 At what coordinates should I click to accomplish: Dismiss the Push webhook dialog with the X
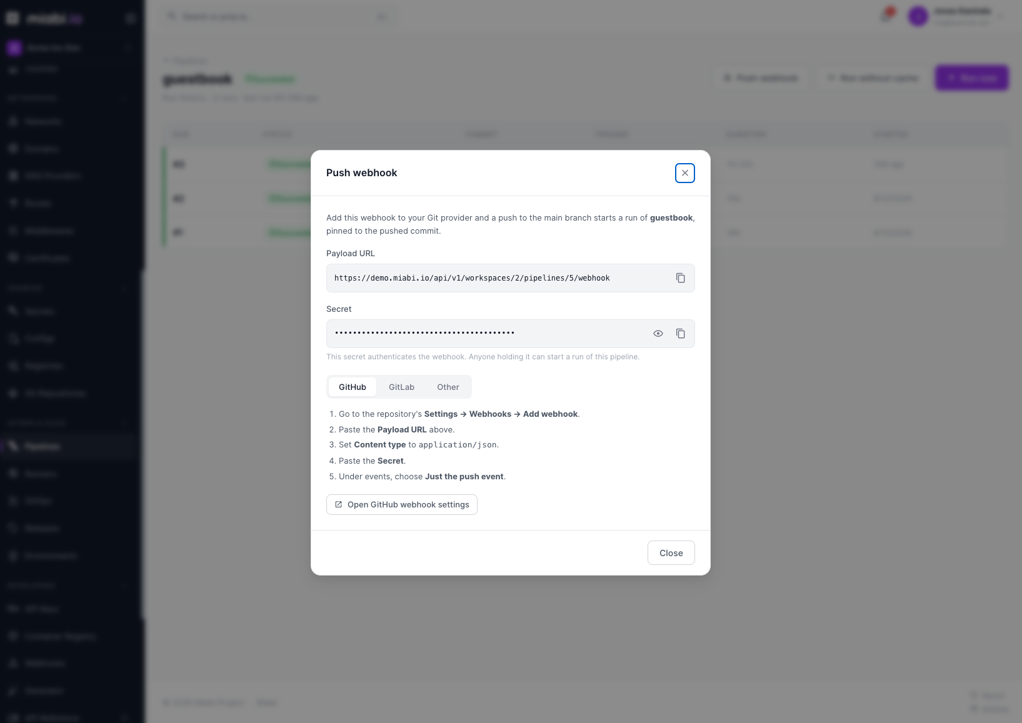click(x=685, y=173)
